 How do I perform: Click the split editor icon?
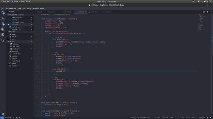click(x=207, y=12)
